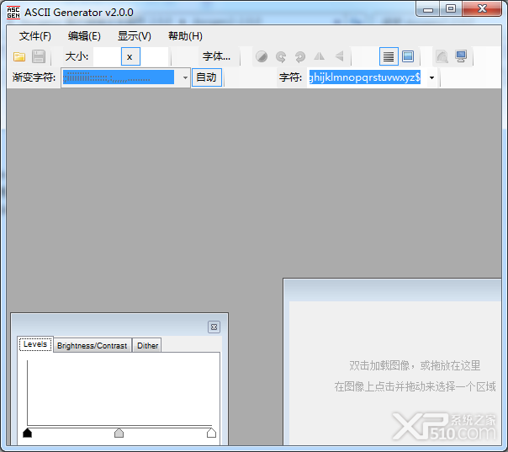Image resolution: width=508 pixels, height=452 pixels.
Task: Open the 编辑(E) menu
Action: click(84, 36)
